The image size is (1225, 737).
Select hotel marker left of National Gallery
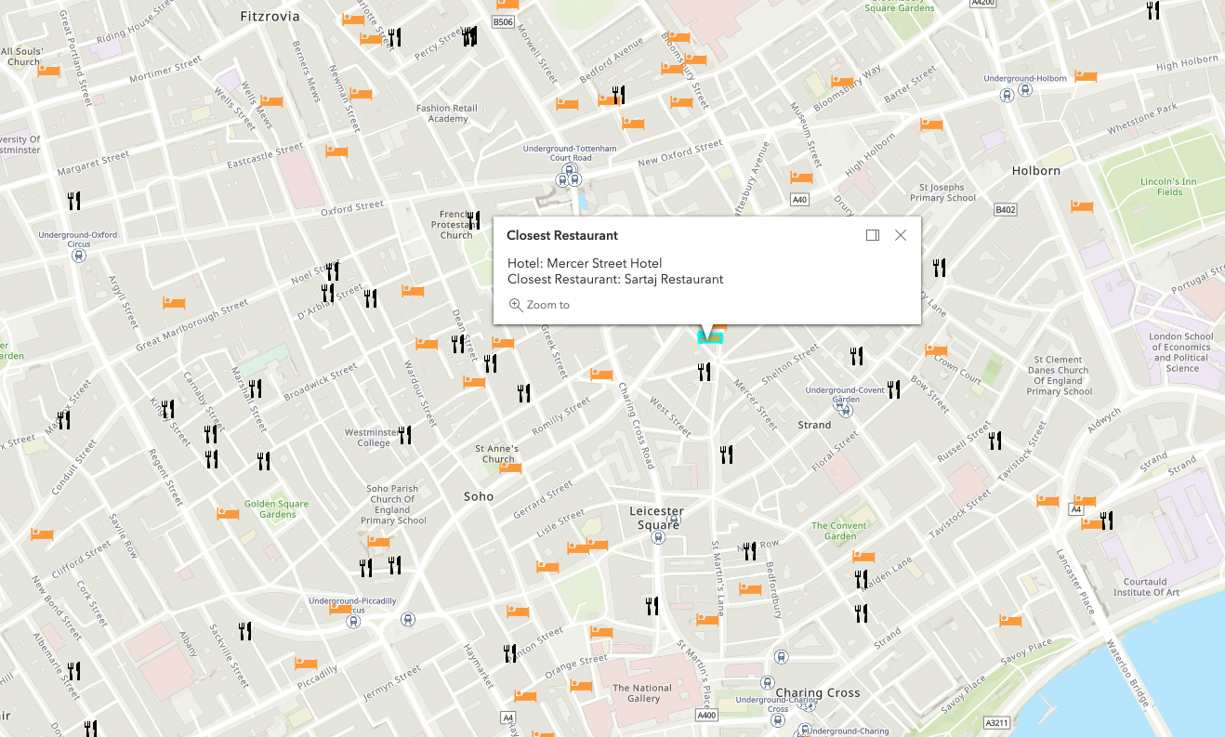point(581,686)
